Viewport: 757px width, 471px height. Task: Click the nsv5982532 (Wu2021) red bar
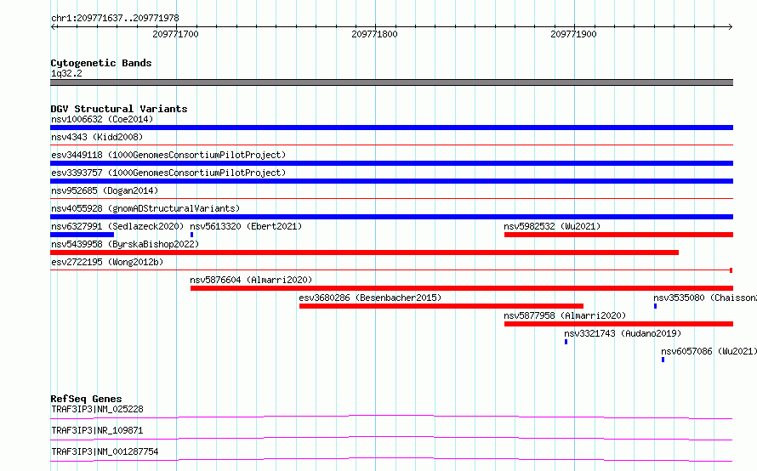coord(618,235)
